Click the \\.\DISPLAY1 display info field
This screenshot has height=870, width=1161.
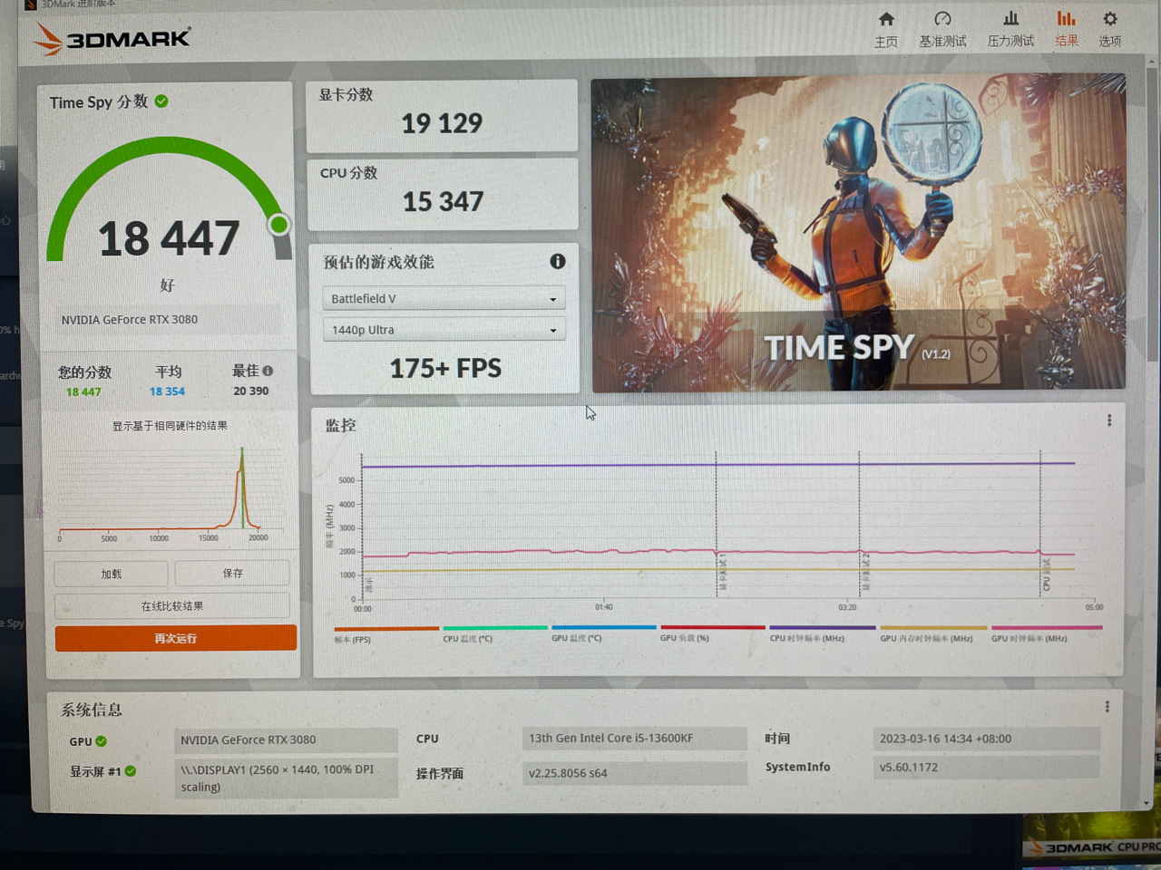pos(286,778)
